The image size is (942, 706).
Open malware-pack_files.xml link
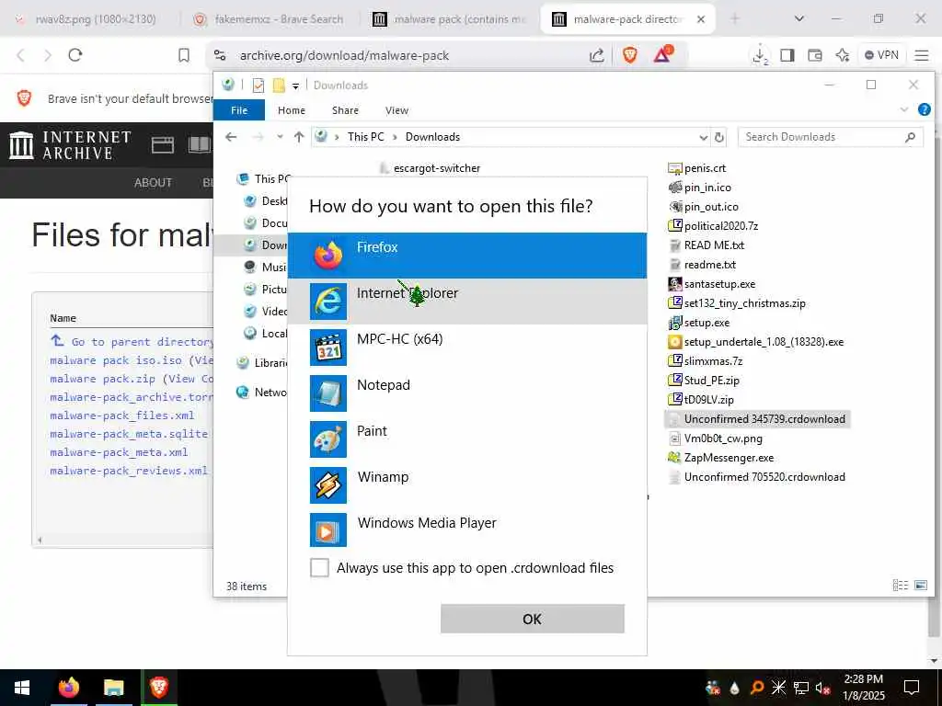(x=122, y=415)
